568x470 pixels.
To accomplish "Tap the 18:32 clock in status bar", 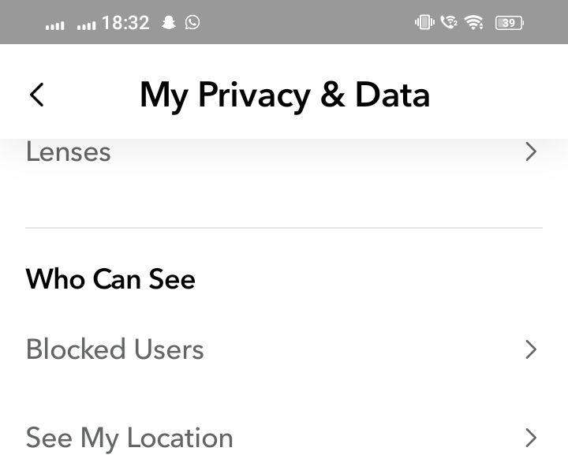I will tap(125, 23).
